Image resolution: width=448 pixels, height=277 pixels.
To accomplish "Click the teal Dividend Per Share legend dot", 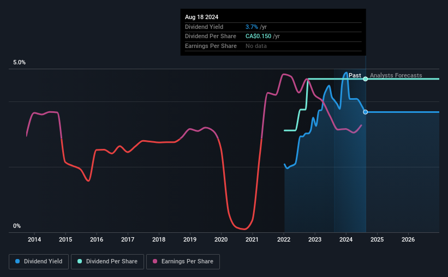I will 80,261.
